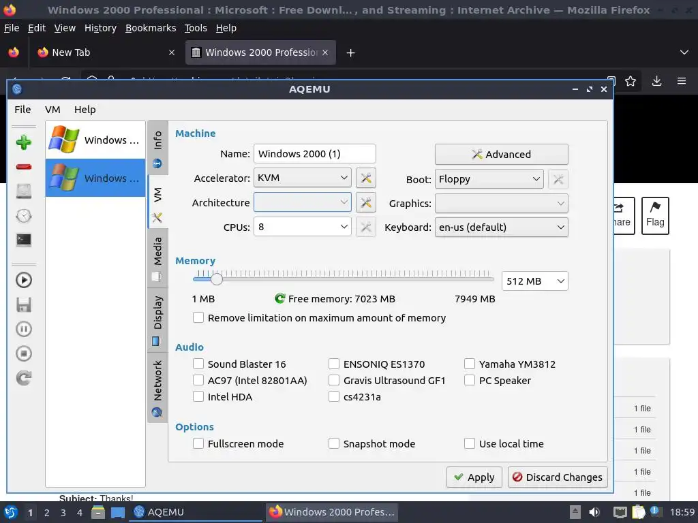Open Firefox Bookmarks menu
Screen dimensions: 698x523
pyautogui.click(x=151, y=28)
